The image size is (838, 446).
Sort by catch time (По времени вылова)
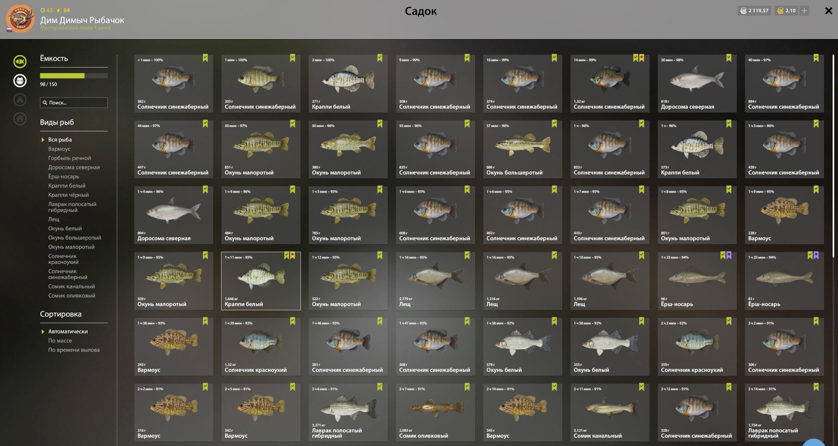(x=74, y=350)
